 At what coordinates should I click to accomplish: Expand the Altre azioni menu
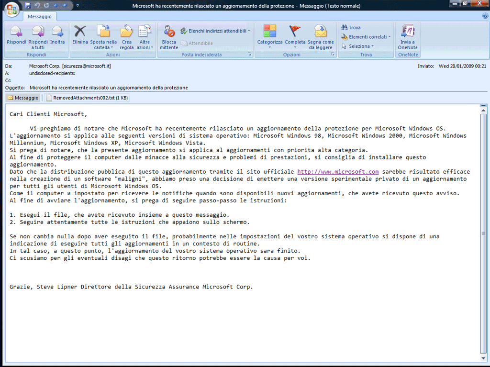pos(145,37)
